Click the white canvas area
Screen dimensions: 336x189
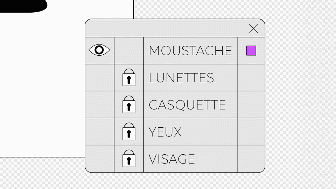[42, 87]
